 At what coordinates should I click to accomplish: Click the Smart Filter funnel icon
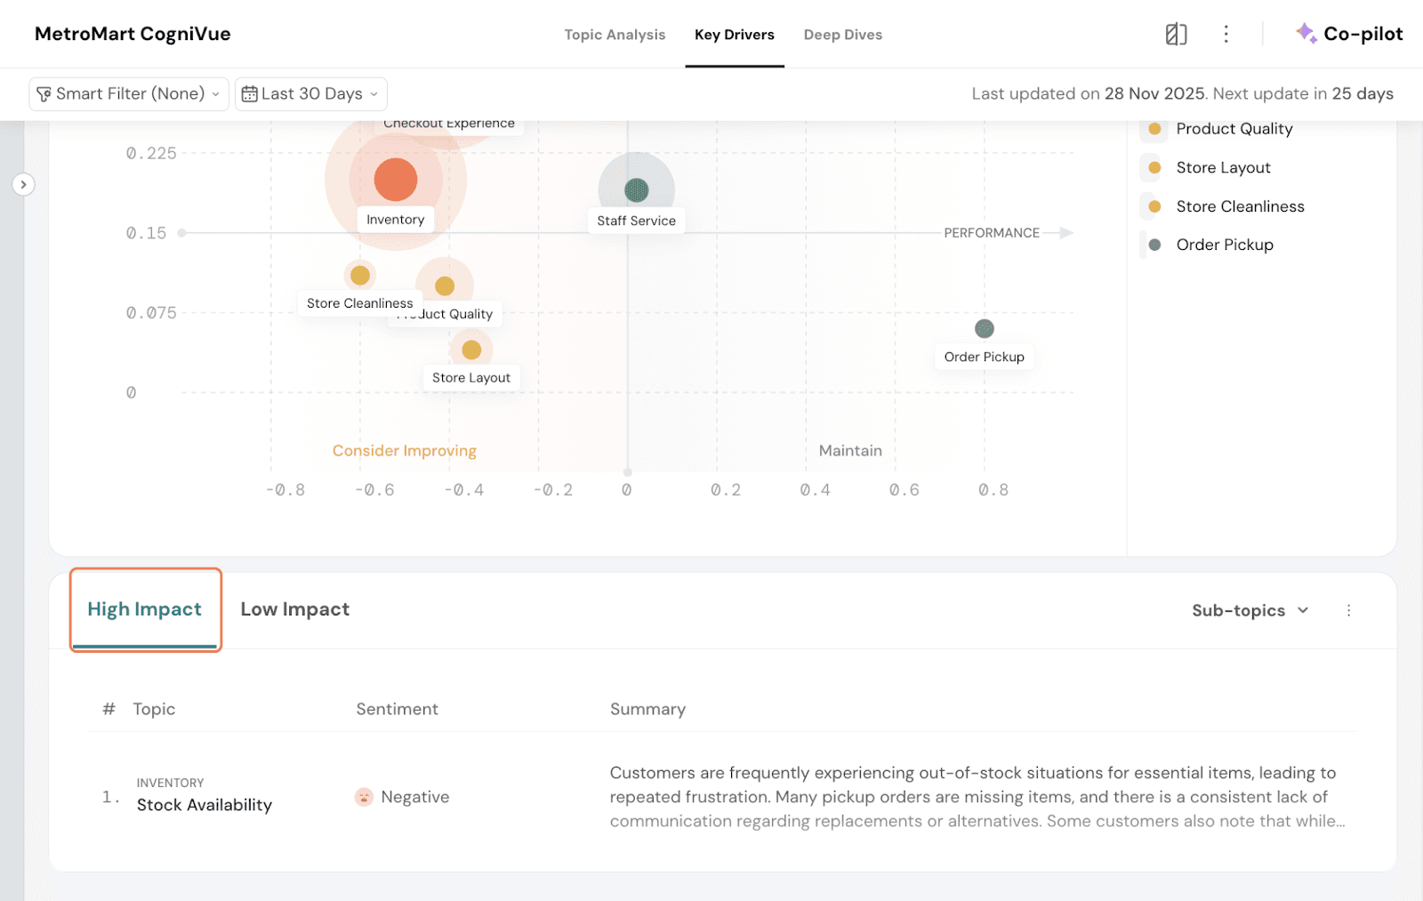pyautogui.click(x=44, y=94)
